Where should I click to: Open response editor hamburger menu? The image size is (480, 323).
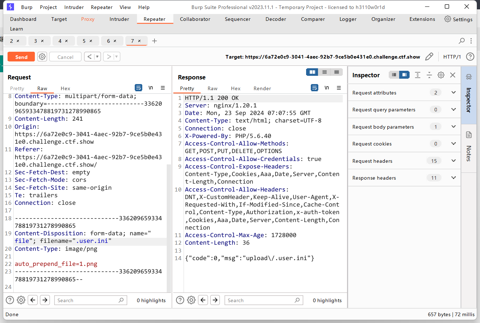click(339, 88)
